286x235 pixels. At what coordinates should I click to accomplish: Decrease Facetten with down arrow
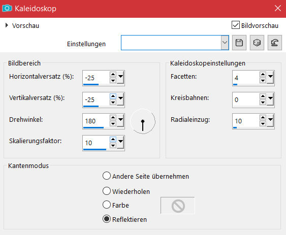click(263, 81)
